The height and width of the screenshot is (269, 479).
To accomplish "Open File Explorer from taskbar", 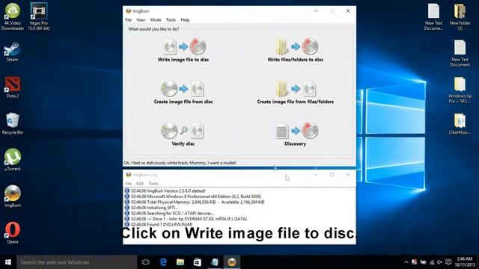I will pos(180,262).
